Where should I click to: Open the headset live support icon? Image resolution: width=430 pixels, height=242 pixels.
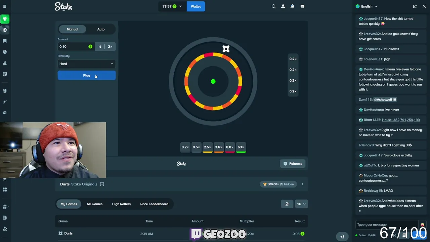342,236
